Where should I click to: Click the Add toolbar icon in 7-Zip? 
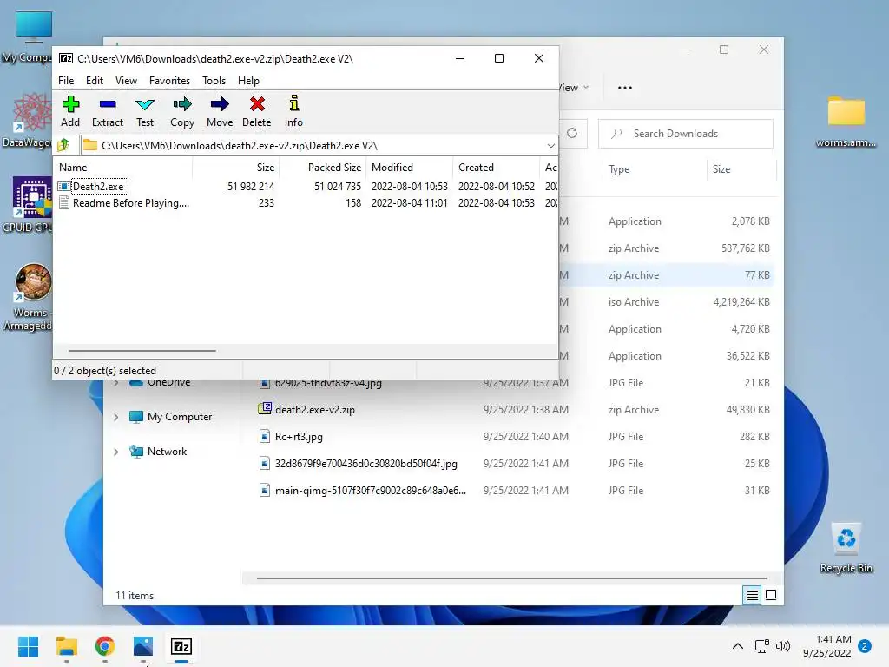pyautogui.click(x=70, y=111)
